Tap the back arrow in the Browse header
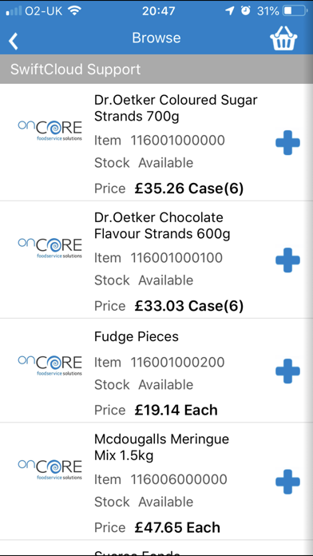313x556 pixels. click(x=14, y=41)
